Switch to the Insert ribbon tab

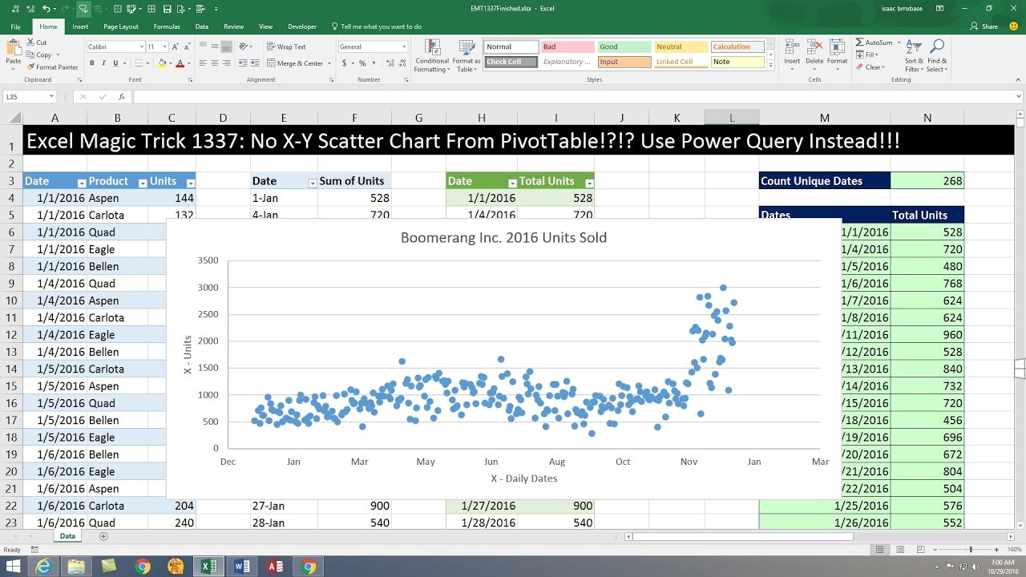80,26
